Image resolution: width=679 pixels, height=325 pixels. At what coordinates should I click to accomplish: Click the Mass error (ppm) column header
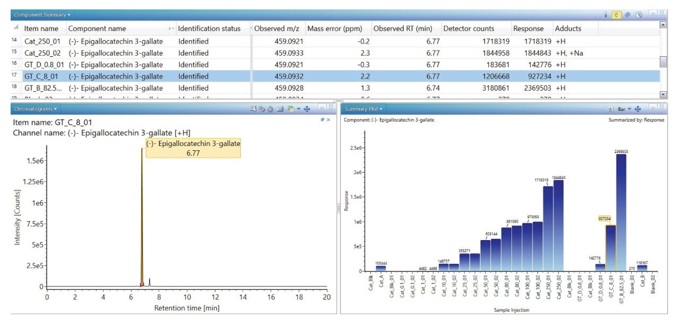[x=338, y=29]
